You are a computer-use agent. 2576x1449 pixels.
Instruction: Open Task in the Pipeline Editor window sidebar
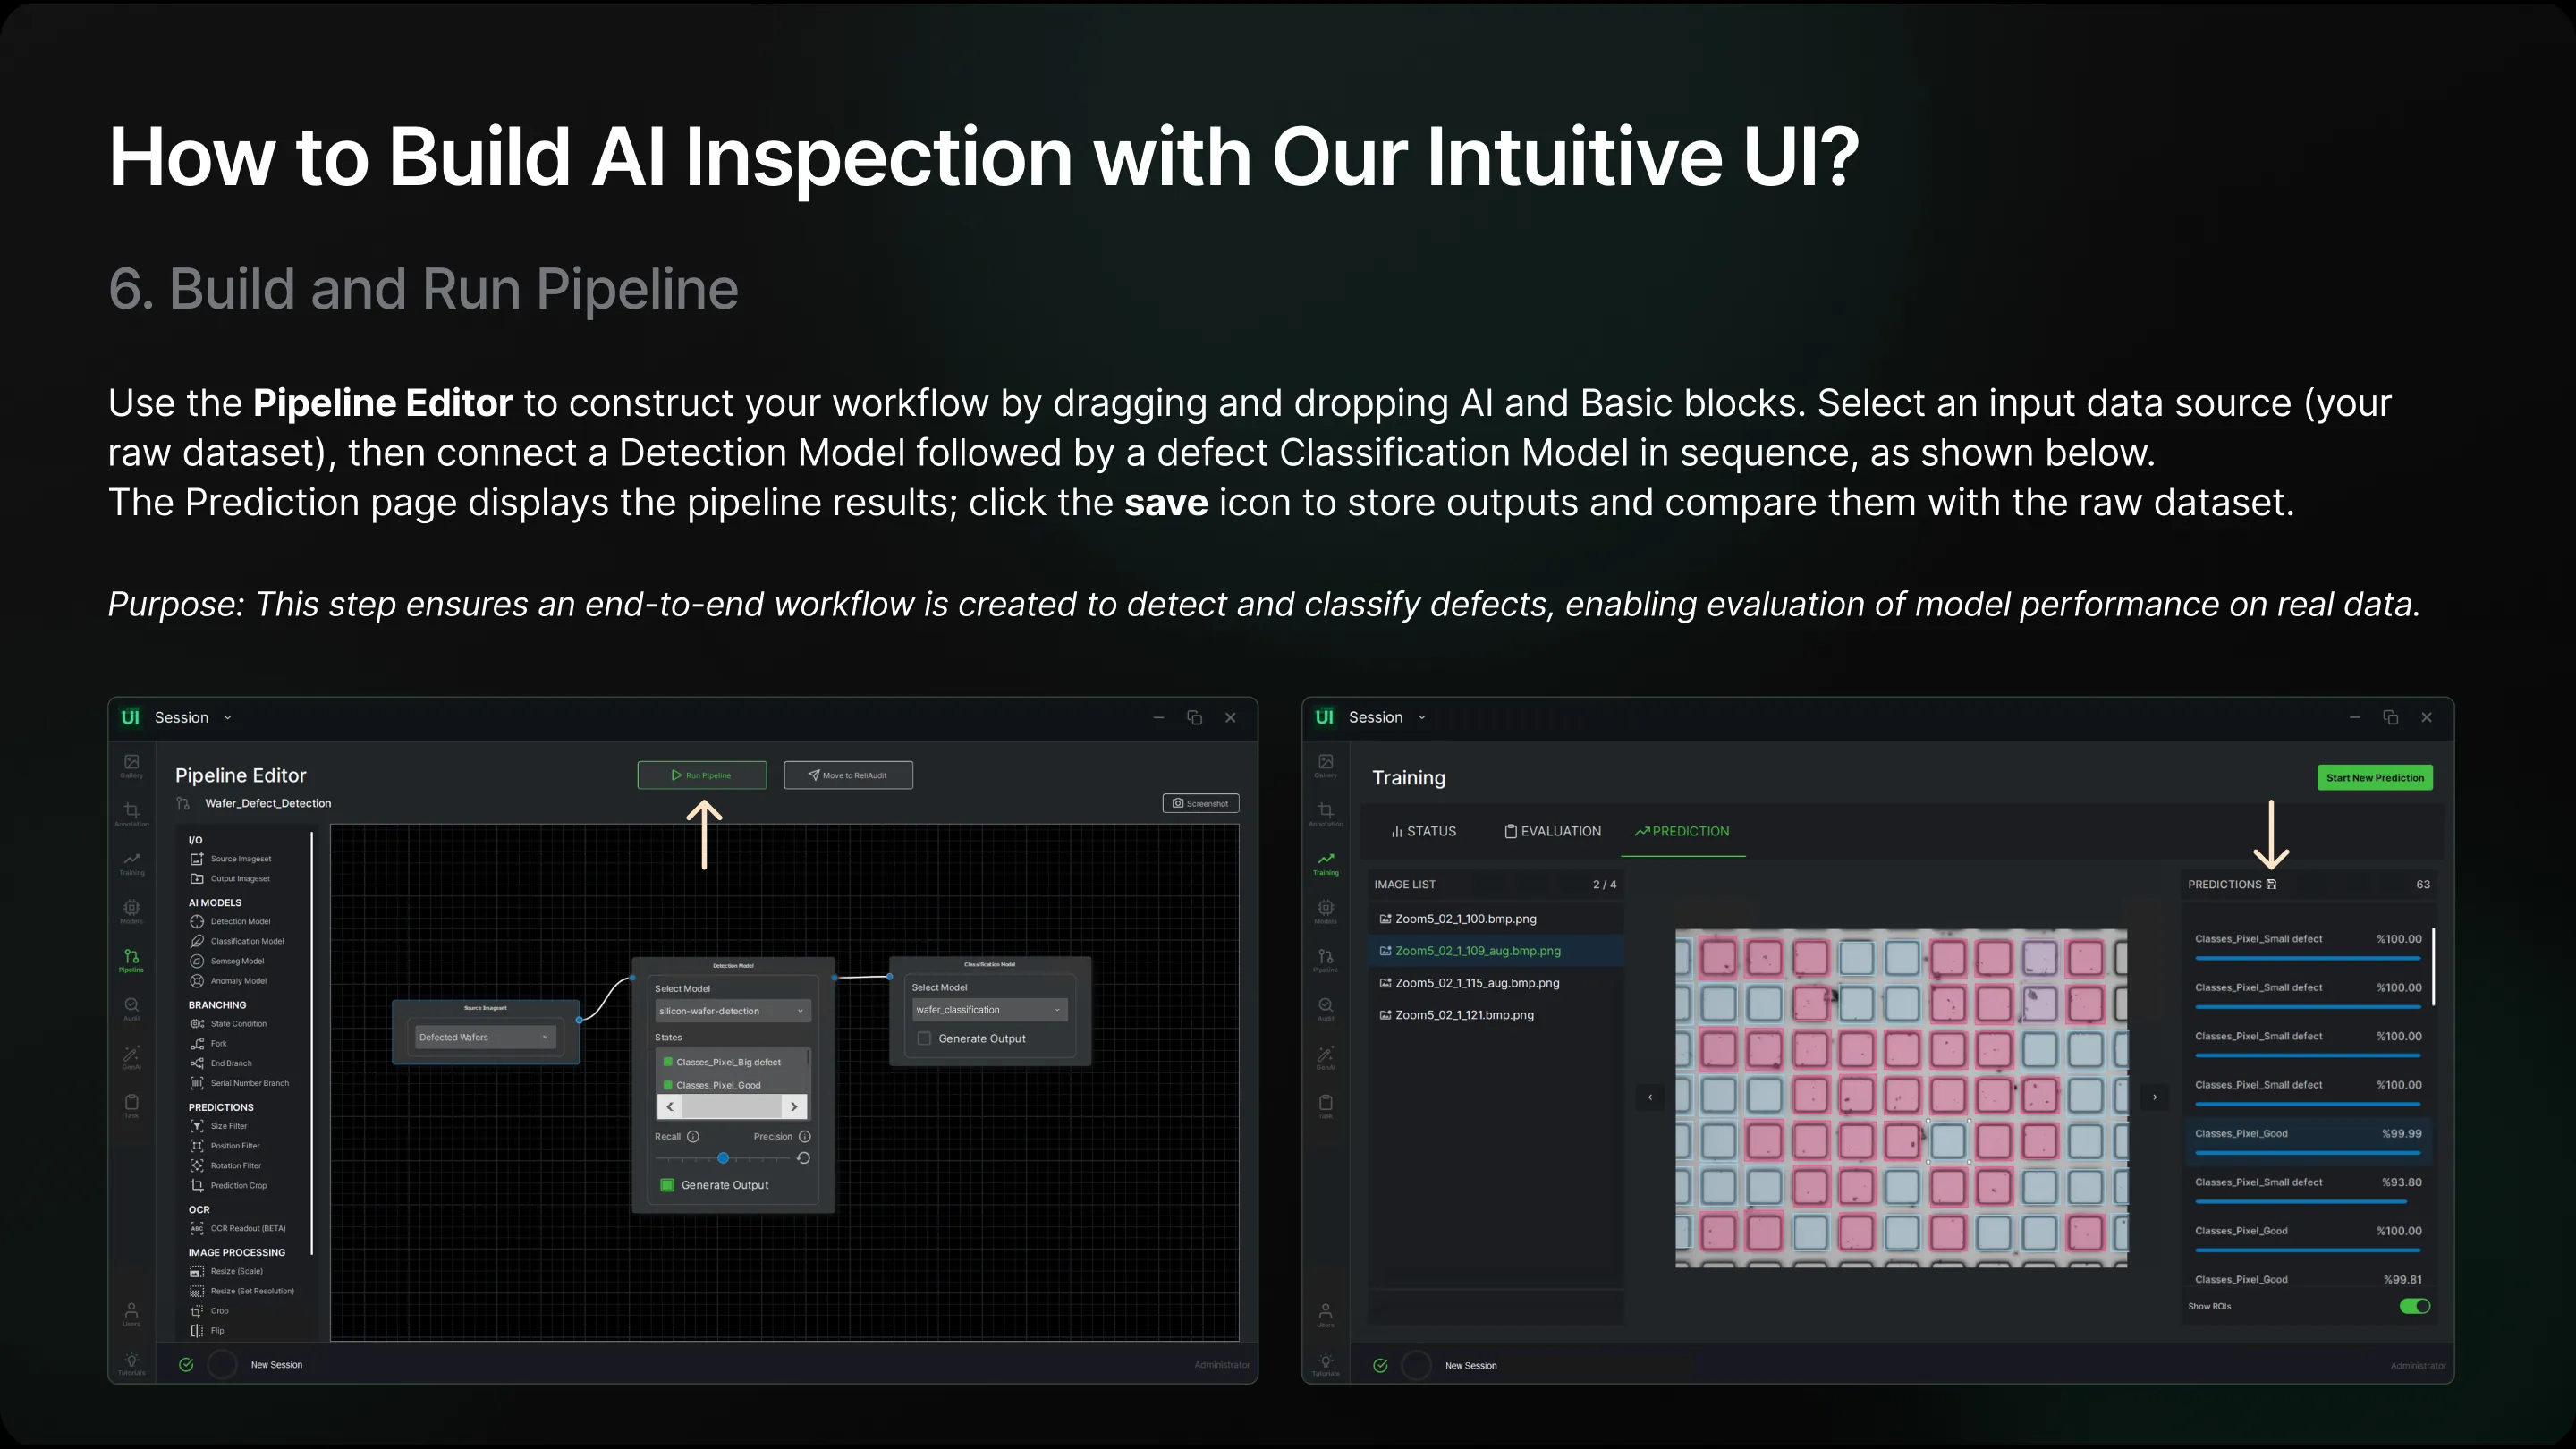(x=131, y=1105)
